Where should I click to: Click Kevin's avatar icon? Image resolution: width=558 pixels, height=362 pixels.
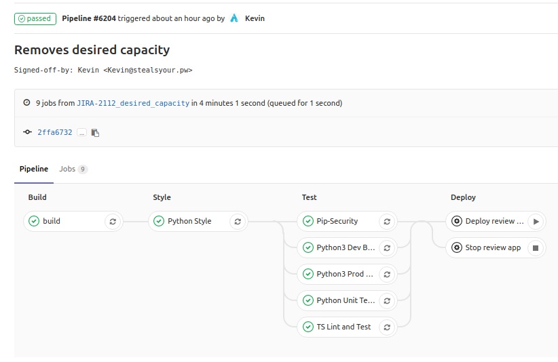point(234,18)
